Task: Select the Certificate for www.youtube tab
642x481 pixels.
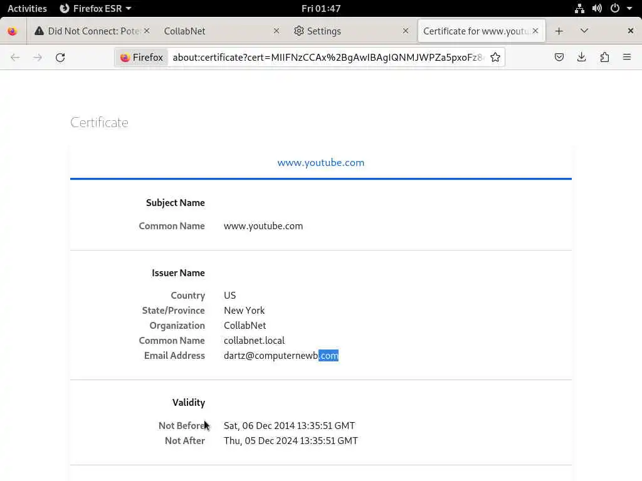Action: (x=481, y=31)
